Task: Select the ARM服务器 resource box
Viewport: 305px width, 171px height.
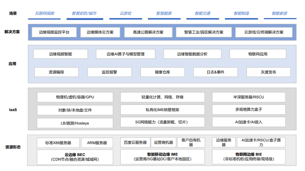Action: 97,143
